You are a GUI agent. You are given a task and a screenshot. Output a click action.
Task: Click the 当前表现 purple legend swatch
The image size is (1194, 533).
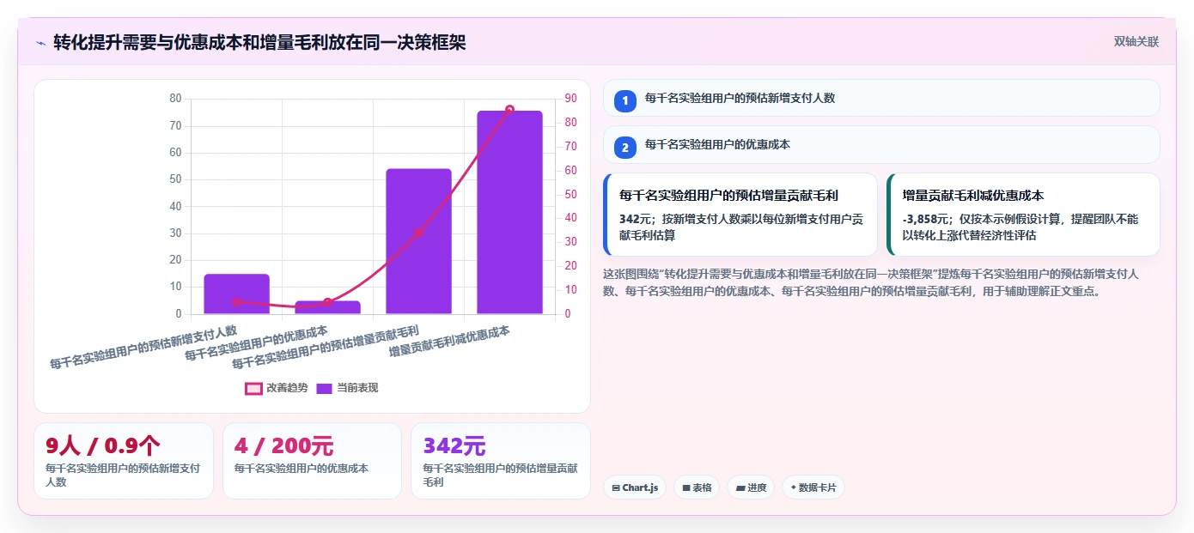325,388
